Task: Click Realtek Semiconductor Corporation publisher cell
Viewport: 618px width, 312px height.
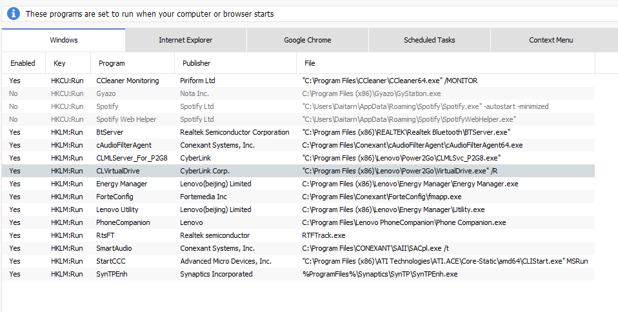Action: click(x=235, y=132)
